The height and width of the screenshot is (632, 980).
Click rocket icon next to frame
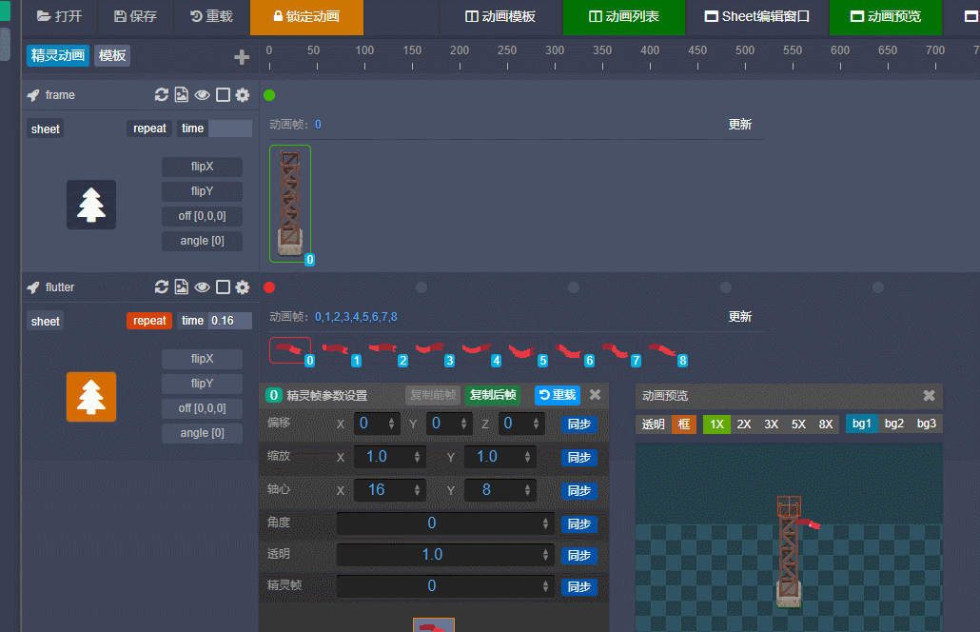(33, 95)
